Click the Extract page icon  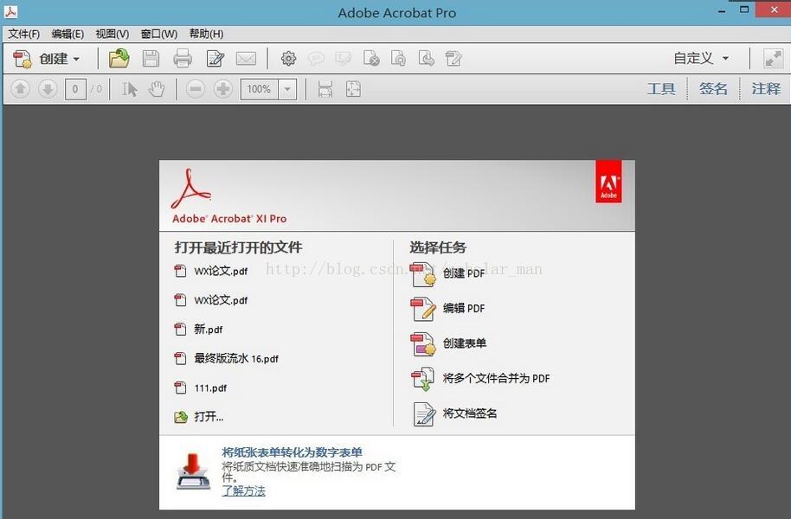pyautogui.click(x=427, y=59)
